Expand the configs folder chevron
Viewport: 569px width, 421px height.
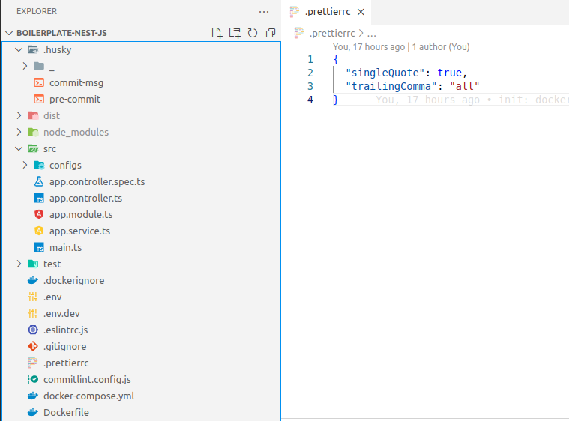[x=25, y=165]
